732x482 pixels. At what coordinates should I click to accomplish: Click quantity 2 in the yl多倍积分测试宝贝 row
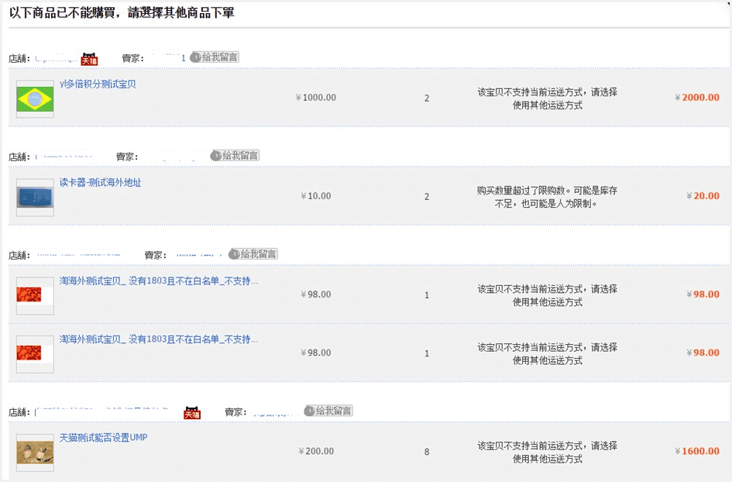[427, 98]
